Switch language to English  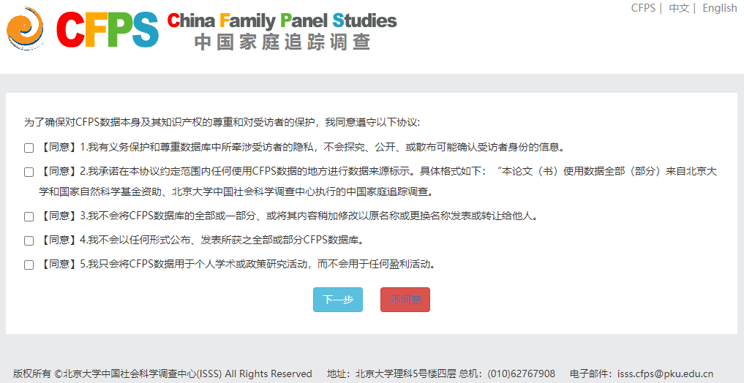coord(719,8)
